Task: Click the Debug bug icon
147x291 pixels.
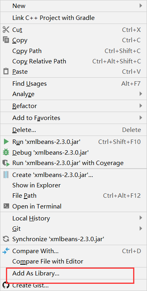Action: 6,152
